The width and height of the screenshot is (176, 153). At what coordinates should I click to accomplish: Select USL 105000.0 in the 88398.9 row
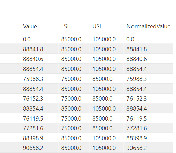tap(104, 138)
